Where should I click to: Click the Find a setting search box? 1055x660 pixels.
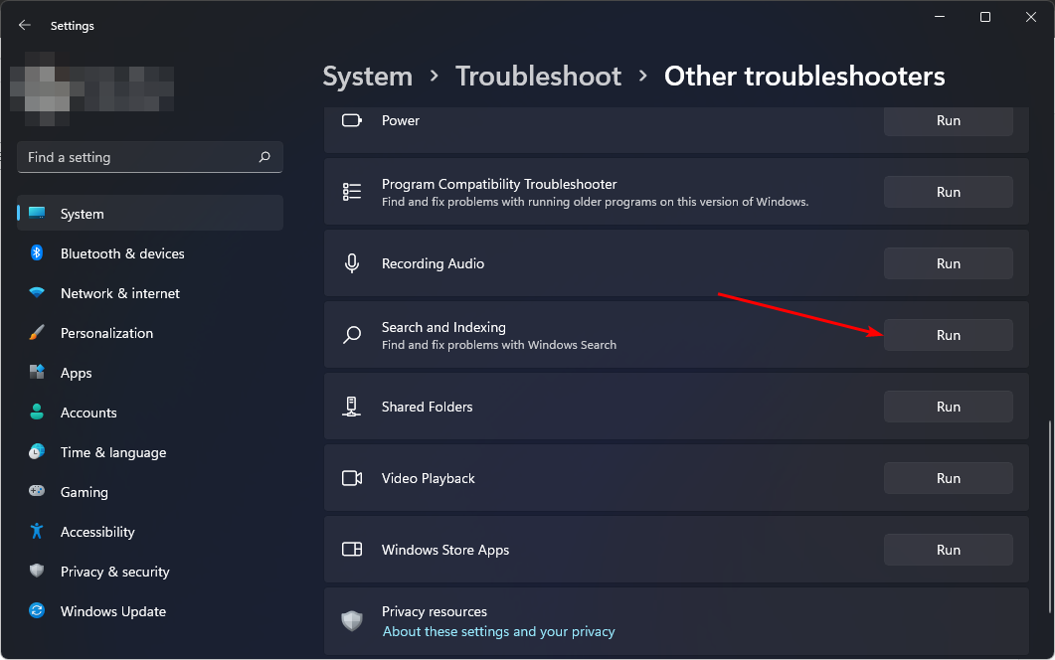pyautogui.click(x=150, y=157)
